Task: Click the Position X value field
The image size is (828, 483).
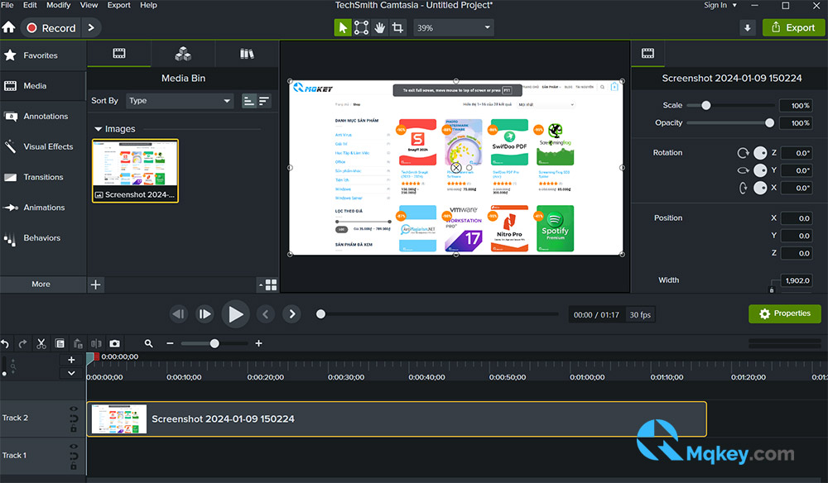Action: pos(797,218)
